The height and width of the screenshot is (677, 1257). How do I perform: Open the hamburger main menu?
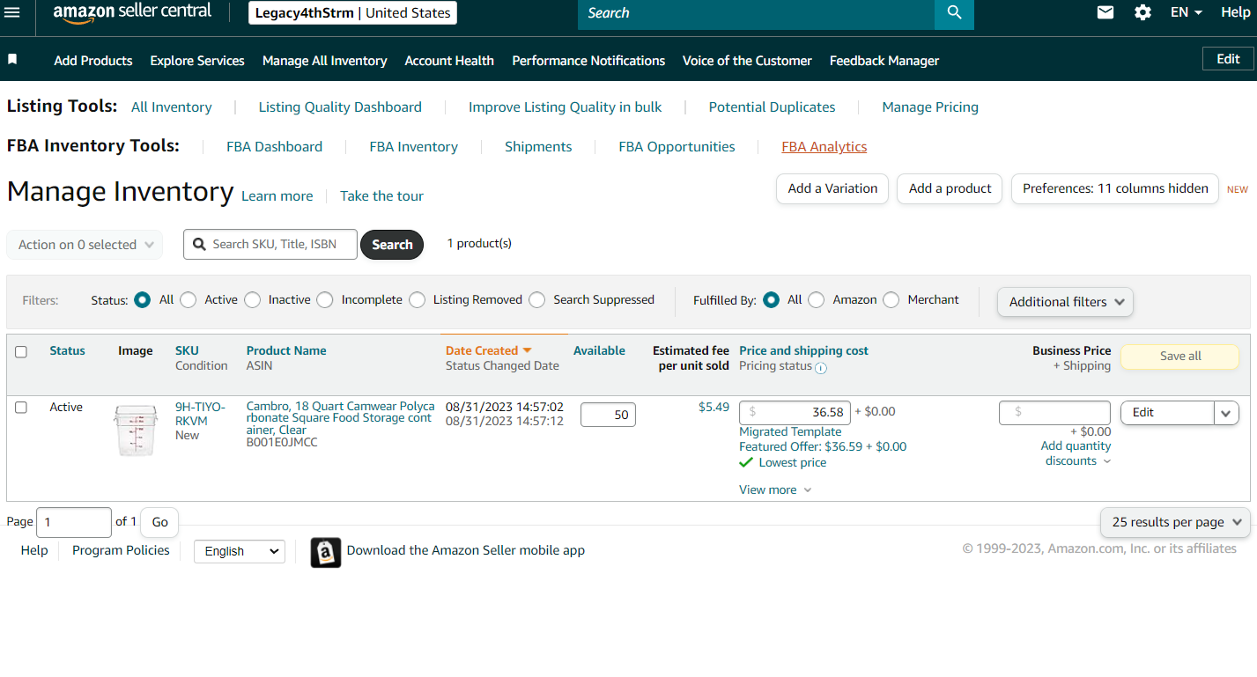(x=12, y=12)
